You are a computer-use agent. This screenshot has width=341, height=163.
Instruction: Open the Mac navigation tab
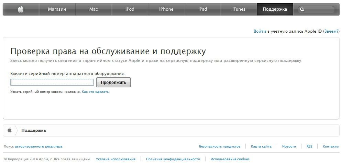click(x=93, y=9)
